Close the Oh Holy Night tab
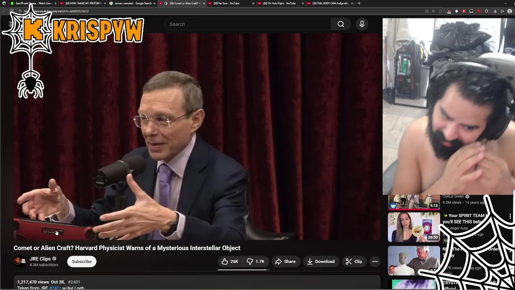The image size is (515, 290). [x=303, y=3]
